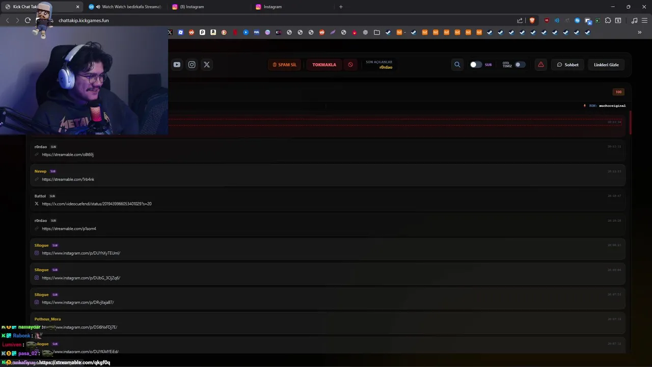Viewport: 652px width, 367px height.
Task: Click the blue sound-waves extension icon
Action: pyautogui.click(x=557, y=20)
